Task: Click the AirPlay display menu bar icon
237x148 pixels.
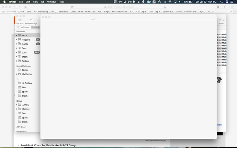Action: pos(175,2)
